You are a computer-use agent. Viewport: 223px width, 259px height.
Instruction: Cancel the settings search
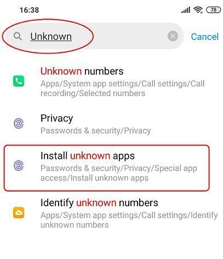205,37
